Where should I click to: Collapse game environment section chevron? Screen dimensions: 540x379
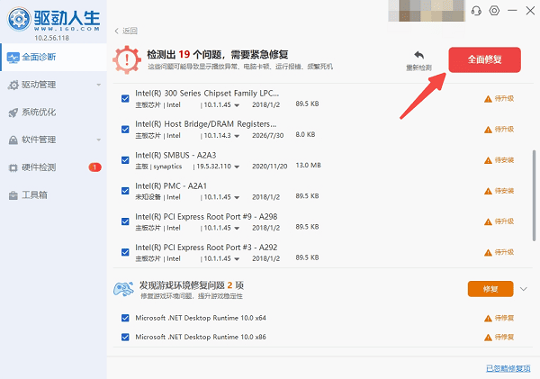click(x=524, y=289)
